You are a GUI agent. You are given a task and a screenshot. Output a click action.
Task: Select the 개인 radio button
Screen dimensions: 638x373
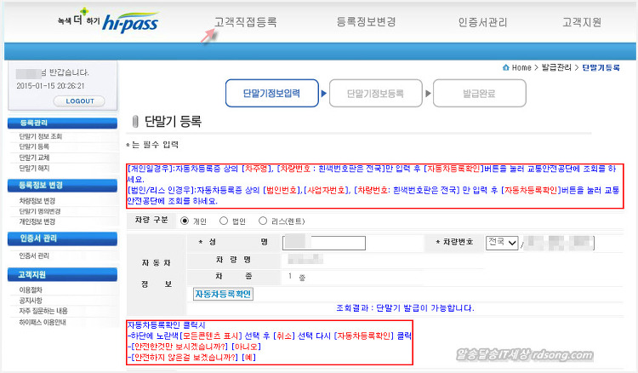click(x=184, y=221)
